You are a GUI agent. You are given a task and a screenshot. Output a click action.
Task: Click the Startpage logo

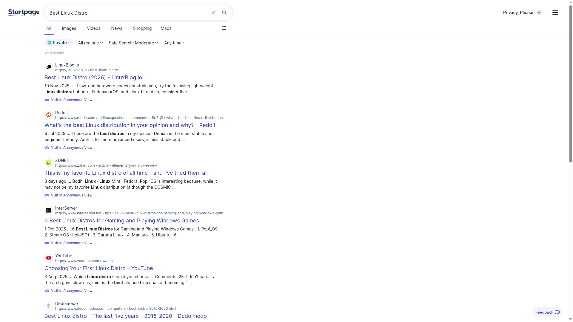(24, 13)
